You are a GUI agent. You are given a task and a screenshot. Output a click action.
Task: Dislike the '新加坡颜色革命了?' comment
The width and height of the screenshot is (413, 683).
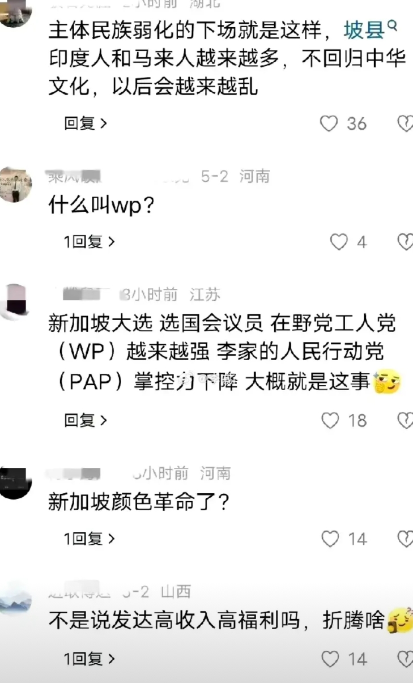point(405,539)
